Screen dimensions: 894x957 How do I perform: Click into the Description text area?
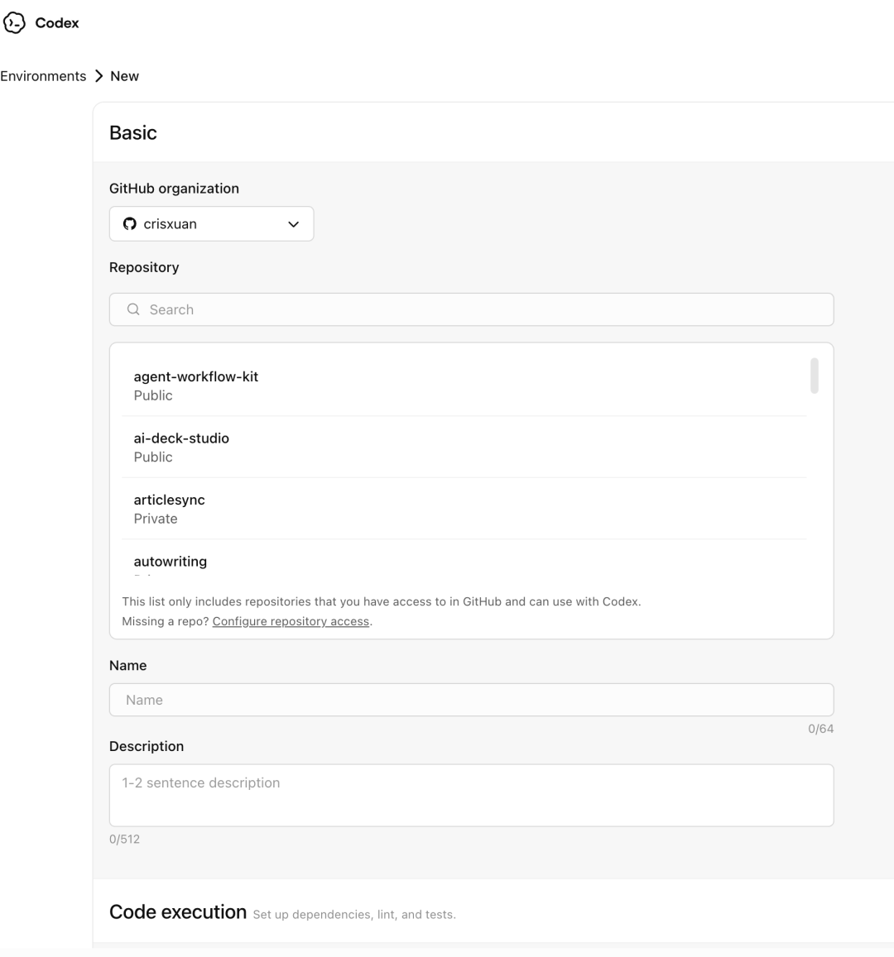pos(472,795)
